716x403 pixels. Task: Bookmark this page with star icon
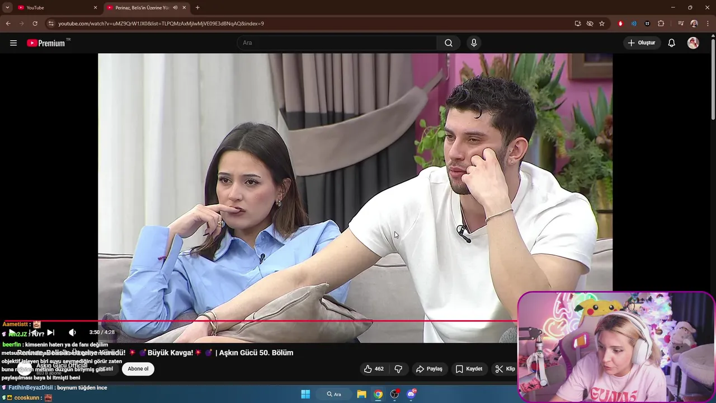pyautogui.click(x=602, y=24)
